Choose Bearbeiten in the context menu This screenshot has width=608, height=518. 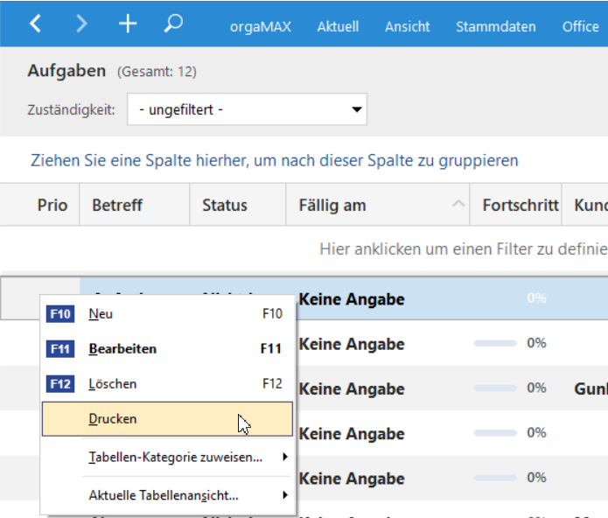(167, 349)
